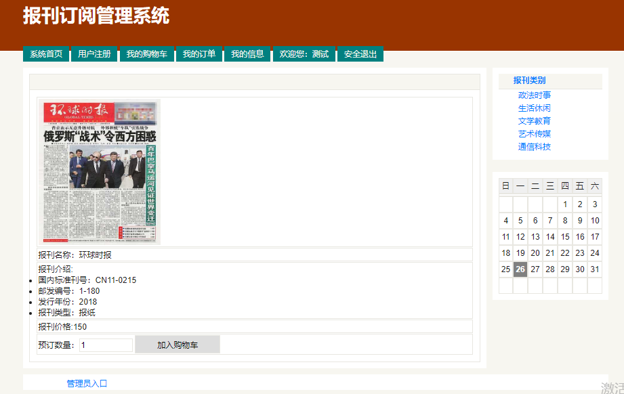Select the 生活休闲 category link
Viewport: 624px width, 394px height.
535,108
